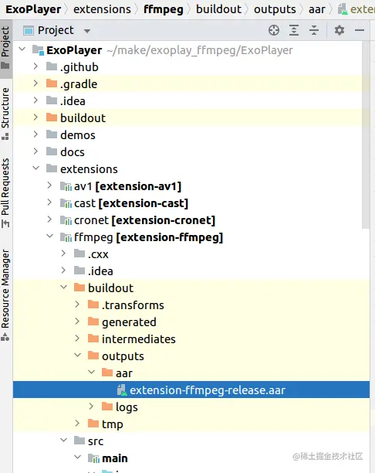Expand the root .idea folder
Screen dimensions: 375x473
(x=35, y=100)
